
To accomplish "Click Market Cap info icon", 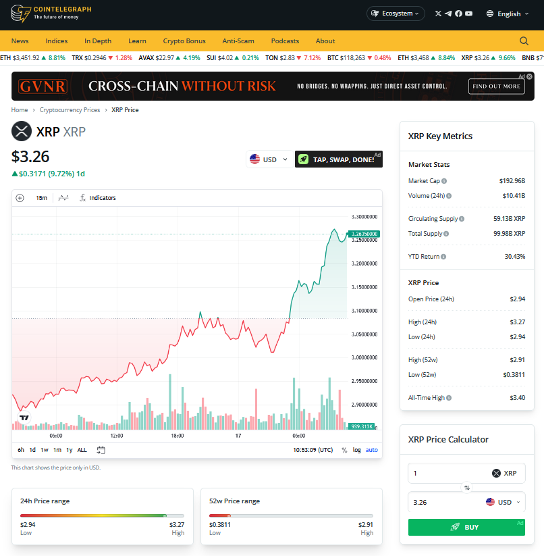I will [444, 181].
